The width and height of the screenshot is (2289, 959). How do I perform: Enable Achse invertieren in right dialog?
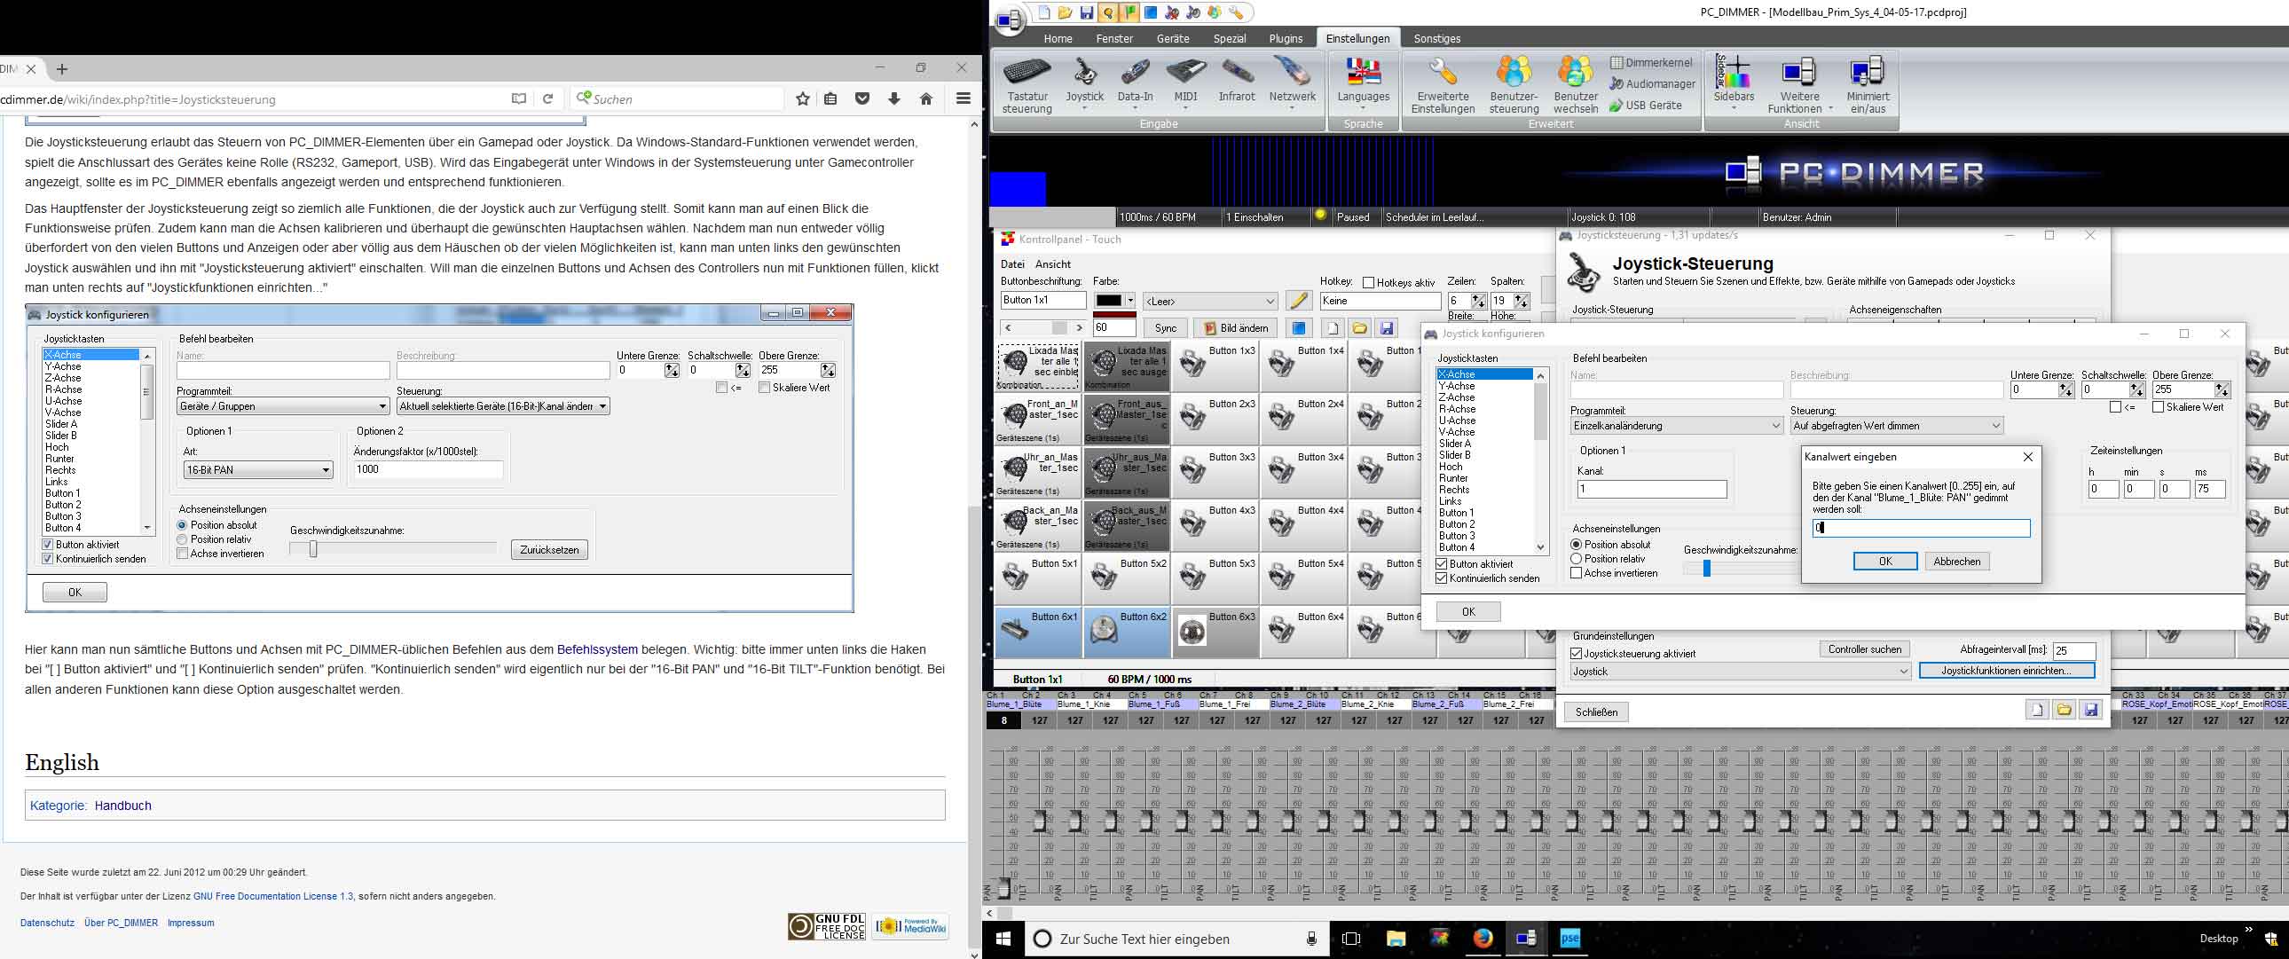(1577, 573)
